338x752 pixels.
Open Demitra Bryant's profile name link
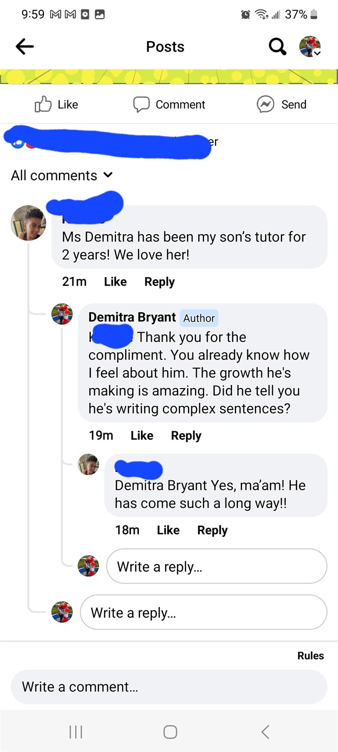pos(132,317)
